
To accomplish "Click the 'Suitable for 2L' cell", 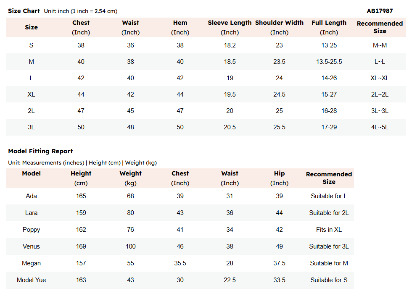I will (x=329, y=213).
